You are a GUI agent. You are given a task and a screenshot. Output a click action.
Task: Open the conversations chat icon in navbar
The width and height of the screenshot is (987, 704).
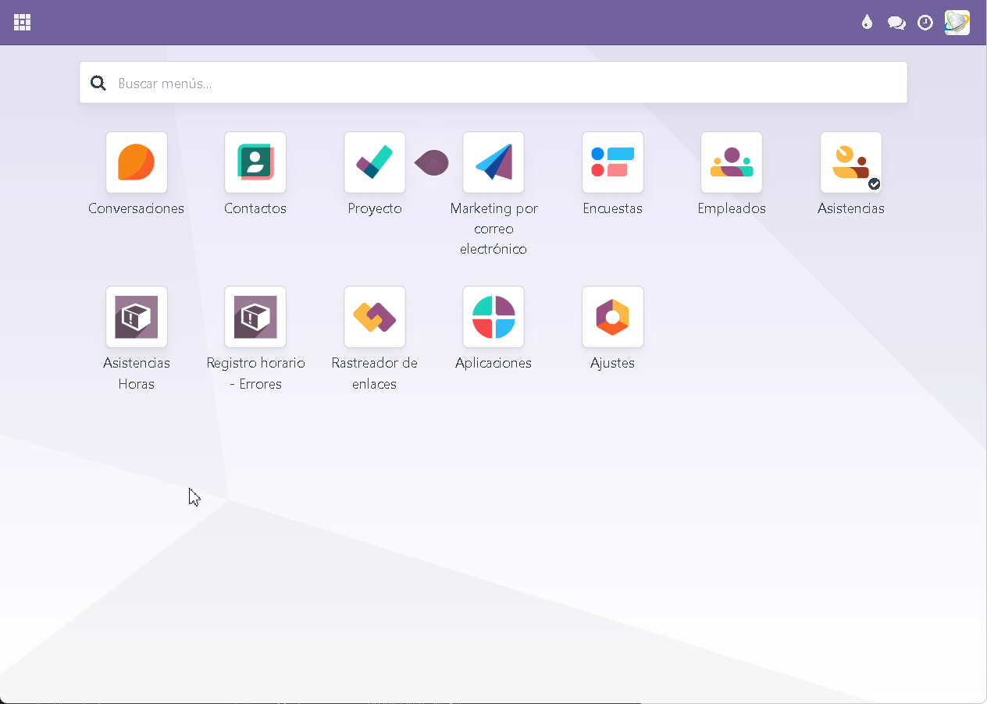click(896, 23)
